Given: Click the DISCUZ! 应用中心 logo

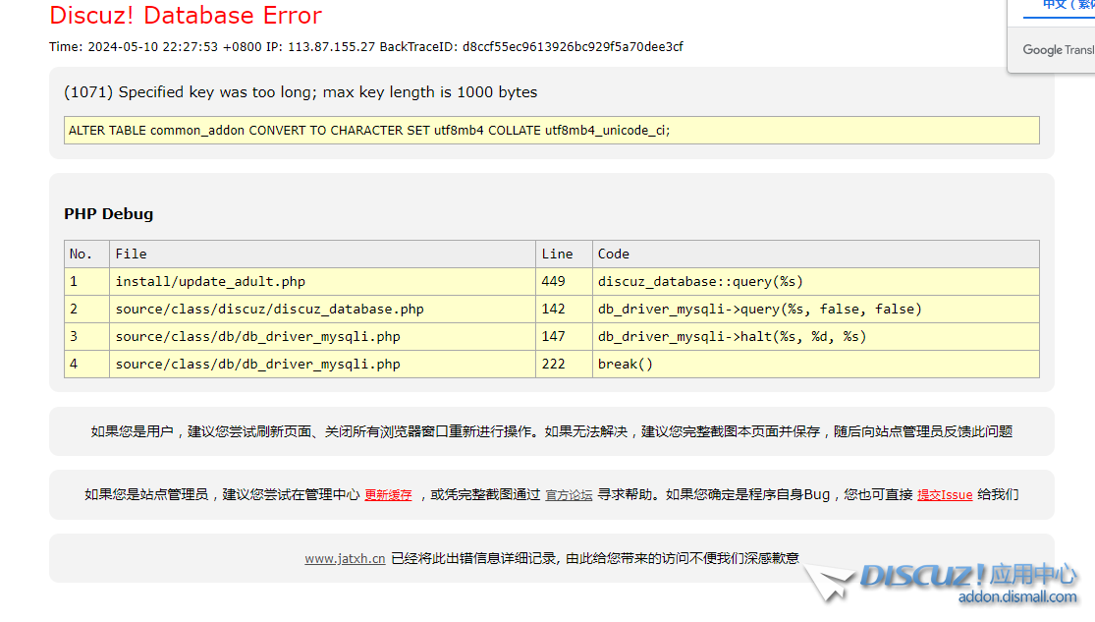Looking at the screenshot, I should (967, 576).
